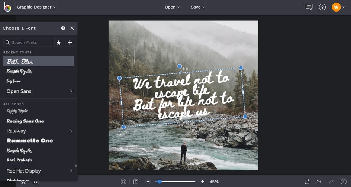The height and width of the screenshot is (187, 351).
Task: Click the top-left text box corner handle
Action: [x=119, y=78]
